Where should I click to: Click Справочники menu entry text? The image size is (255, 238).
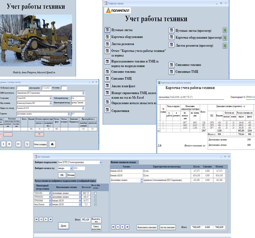click(120, 111)
